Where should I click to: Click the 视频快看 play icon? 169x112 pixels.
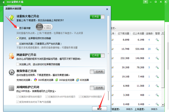(12, 72)
